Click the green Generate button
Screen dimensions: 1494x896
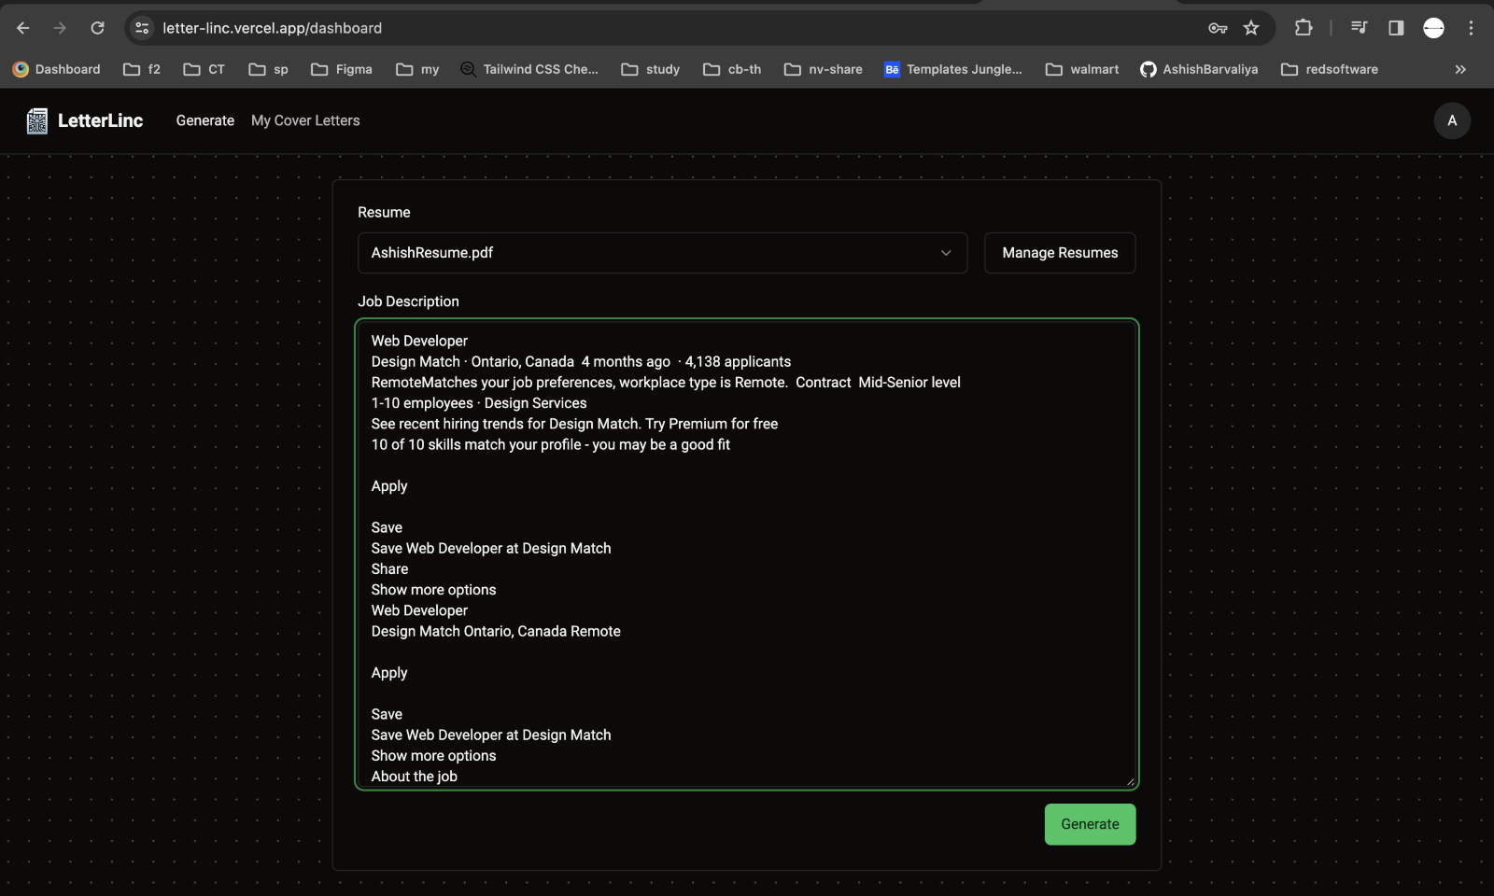(1090, 824)
